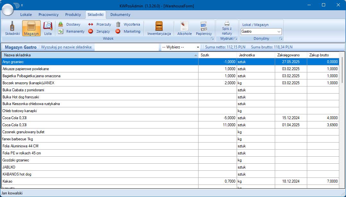
Task: Click the ingredient name search field
Action: point(126,47)
